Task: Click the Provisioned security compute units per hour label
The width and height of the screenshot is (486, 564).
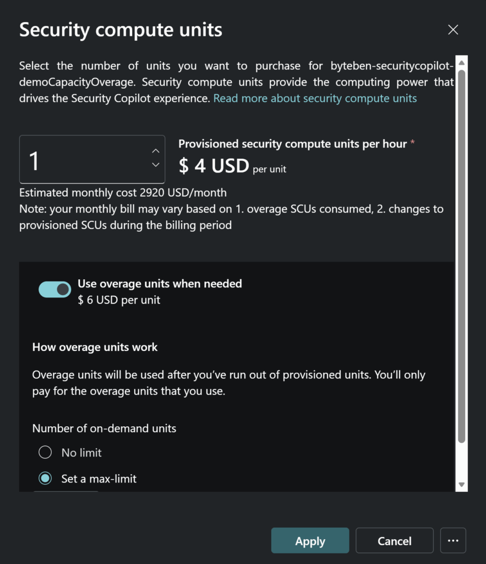Action: point(292,144)
